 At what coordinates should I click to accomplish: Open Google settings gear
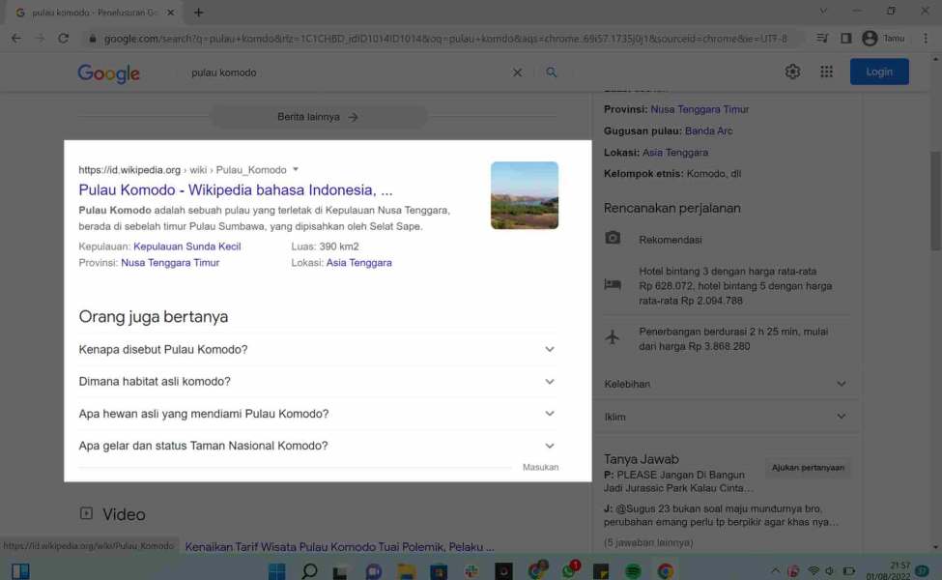pos(792,72)
